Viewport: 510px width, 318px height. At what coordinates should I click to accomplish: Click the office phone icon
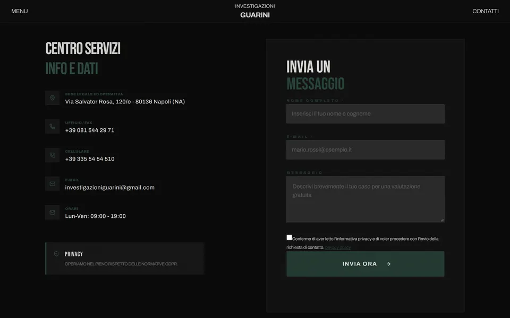[53, 126]
